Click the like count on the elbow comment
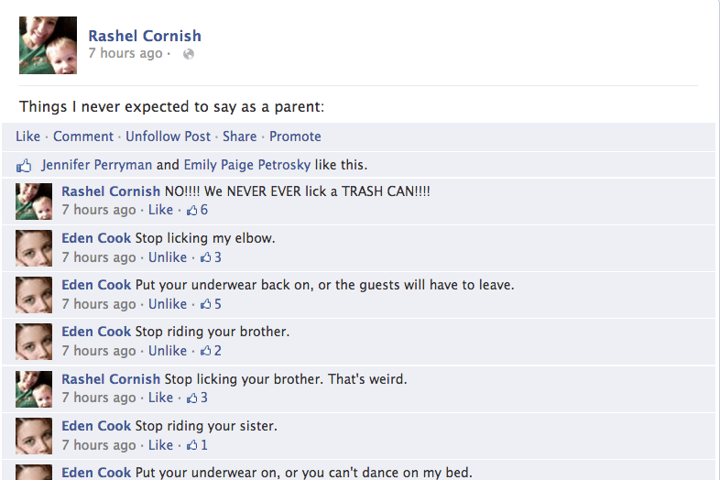Image resolution: width=720 pixels, height=480 pixels. 211,257
